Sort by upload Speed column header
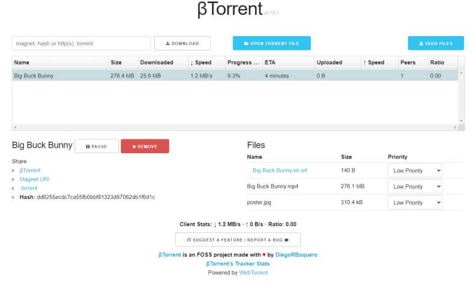This screenshot has height=289, width=476. 379,62
